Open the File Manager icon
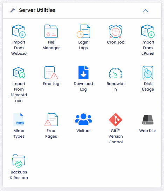Screen dimensions: 164x191 coord(51,31)
